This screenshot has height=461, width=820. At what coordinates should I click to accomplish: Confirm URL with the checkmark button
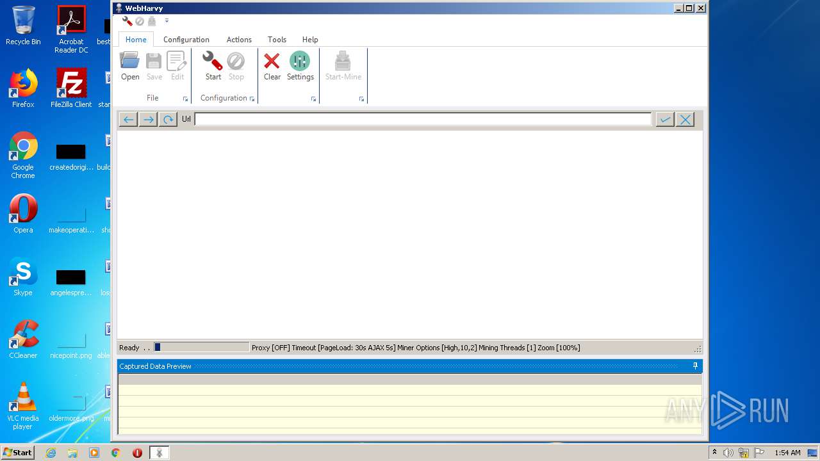point(665,120)
